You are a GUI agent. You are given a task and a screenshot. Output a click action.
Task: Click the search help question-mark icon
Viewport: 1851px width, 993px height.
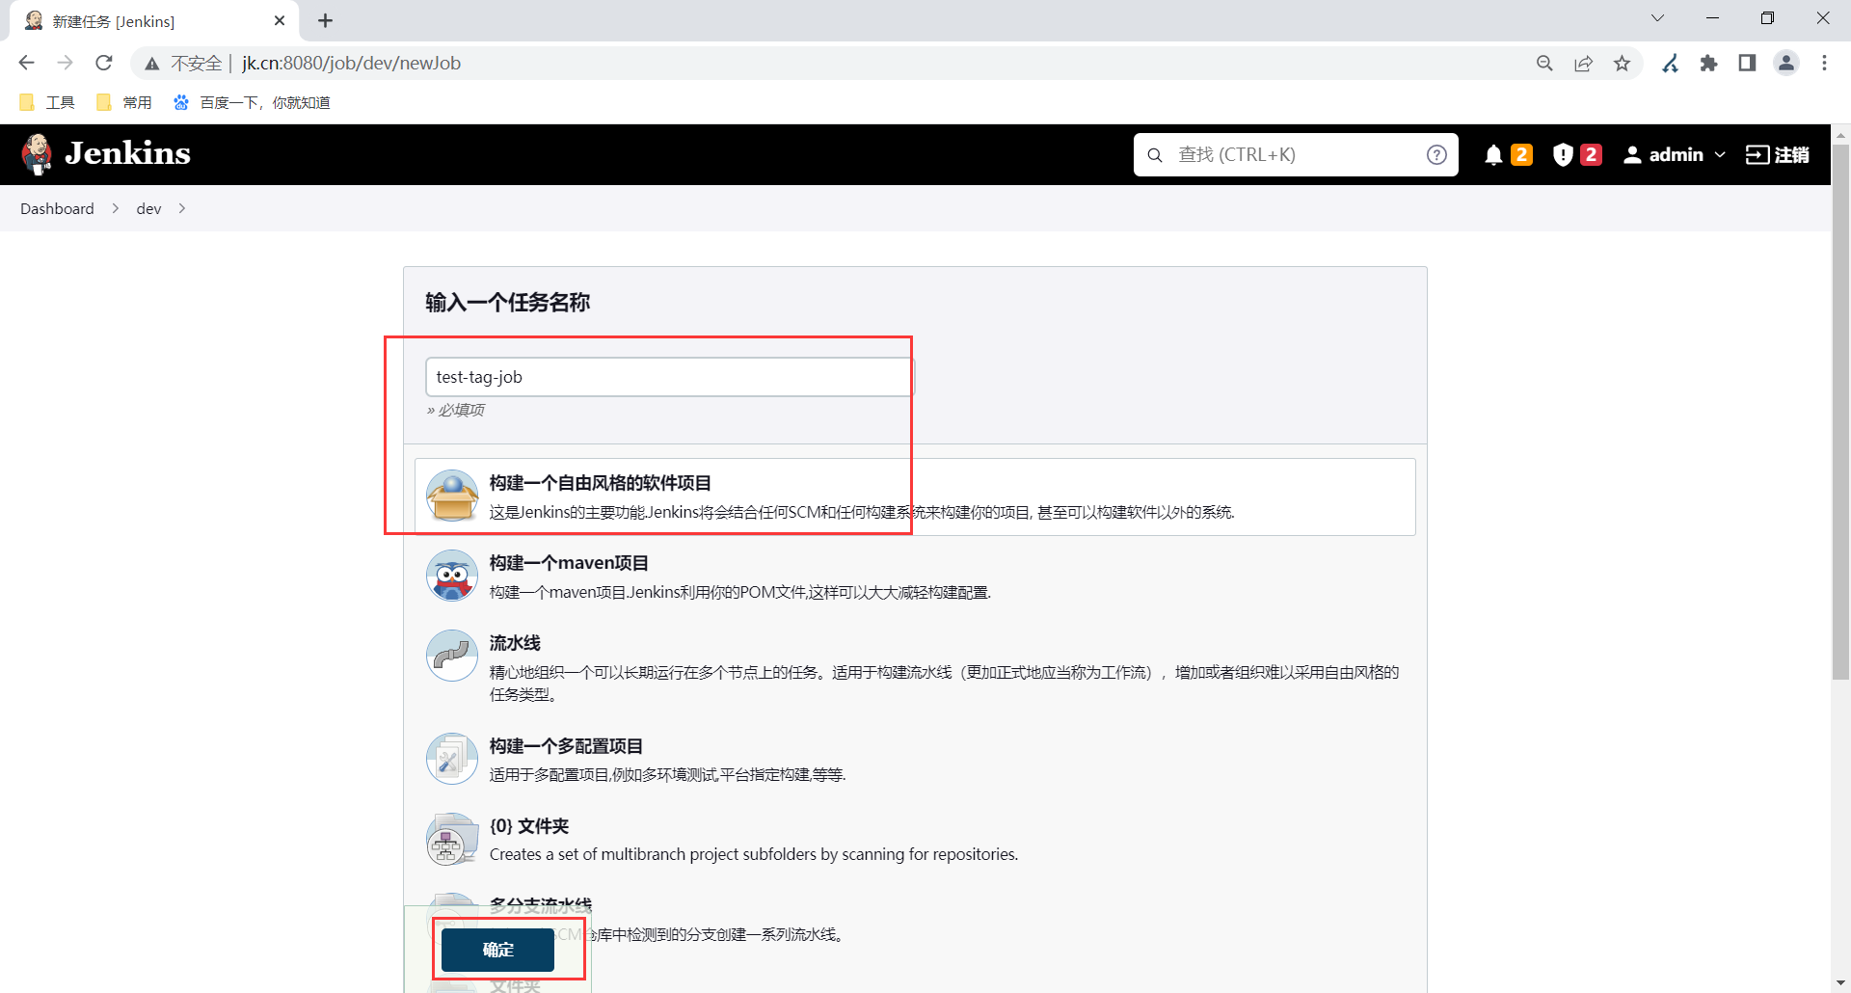coord(1436,154)
